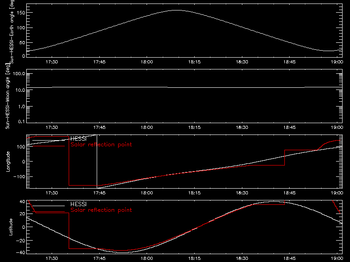Click 19:00 under the Earth angle plot

[337, 62]
